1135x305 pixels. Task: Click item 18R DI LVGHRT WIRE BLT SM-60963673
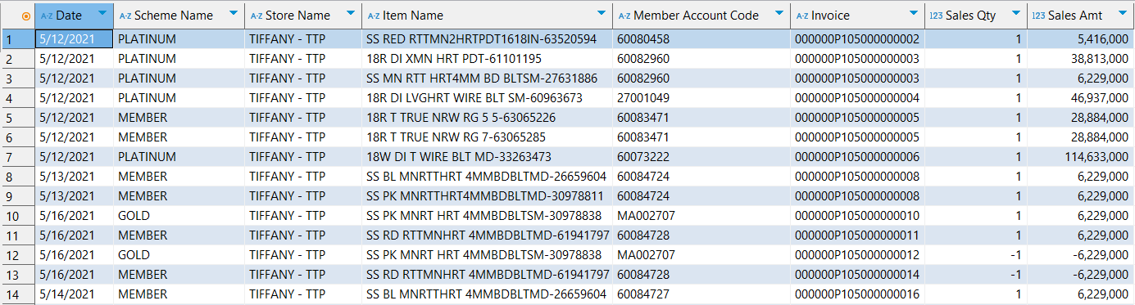(x=487, y=98)
